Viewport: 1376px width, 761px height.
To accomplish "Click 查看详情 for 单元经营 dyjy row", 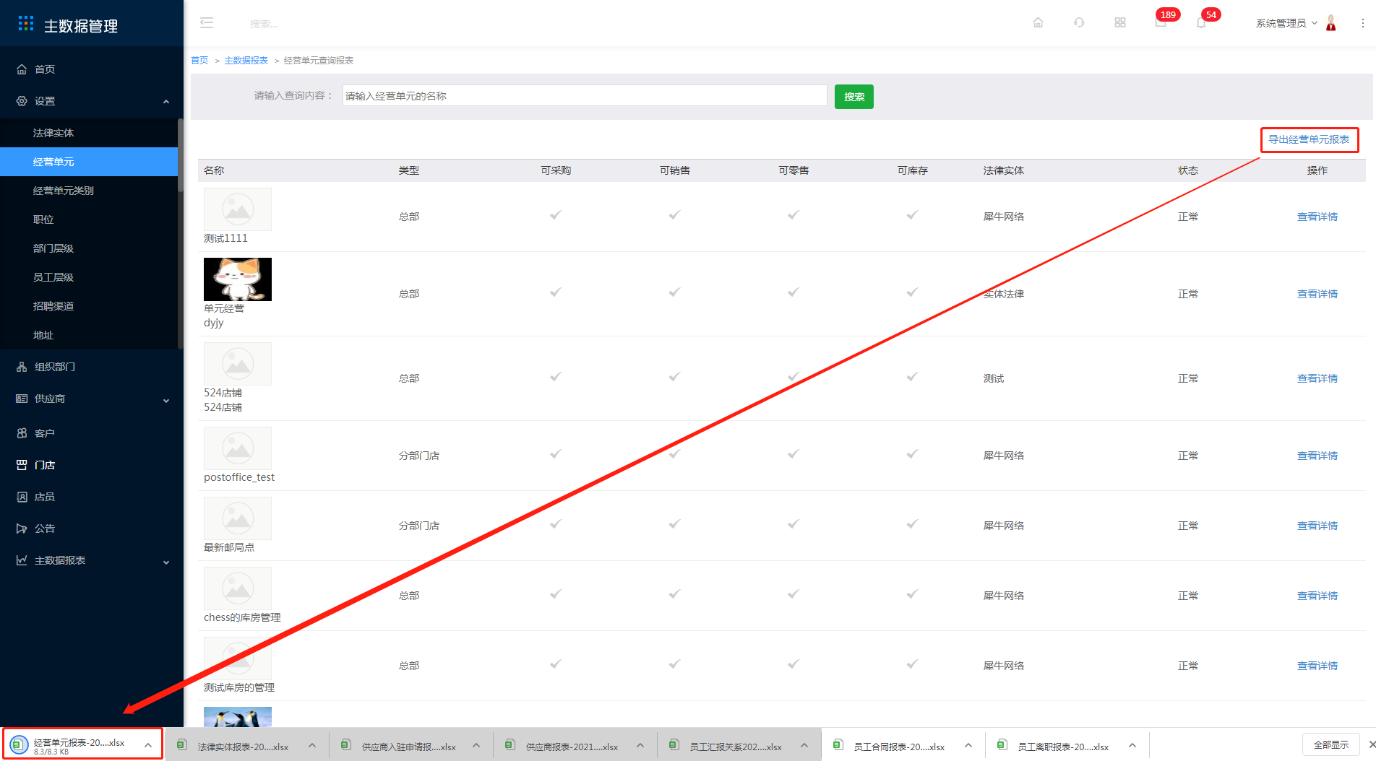I will pyautogui.click(x=1317, y=294).
